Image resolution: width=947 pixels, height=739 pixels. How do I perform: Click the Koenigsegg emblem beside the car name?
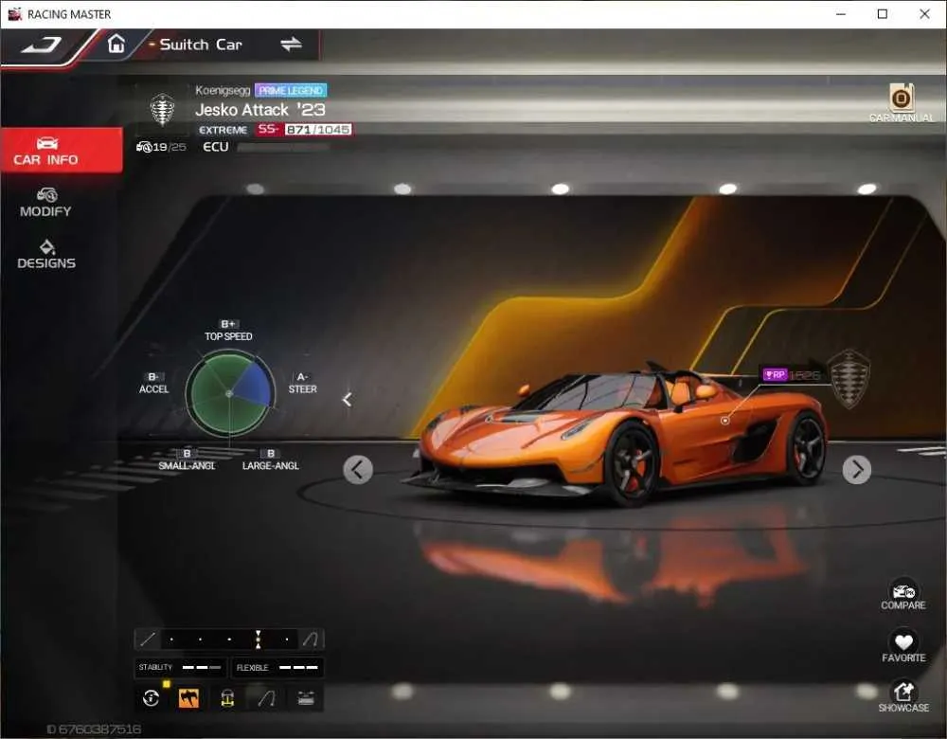163,110
